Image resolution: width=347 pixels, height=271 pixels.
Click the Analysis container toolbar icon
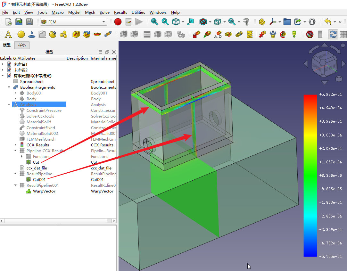pos(8,34)
